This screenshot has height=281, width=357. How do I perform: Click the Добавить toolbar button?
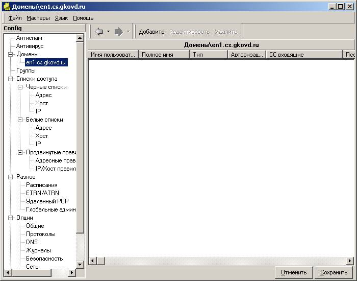point(151,32)
